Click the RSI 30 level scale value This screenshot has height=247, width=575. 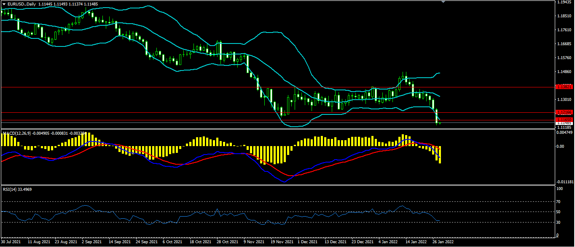tap(559, 222)
